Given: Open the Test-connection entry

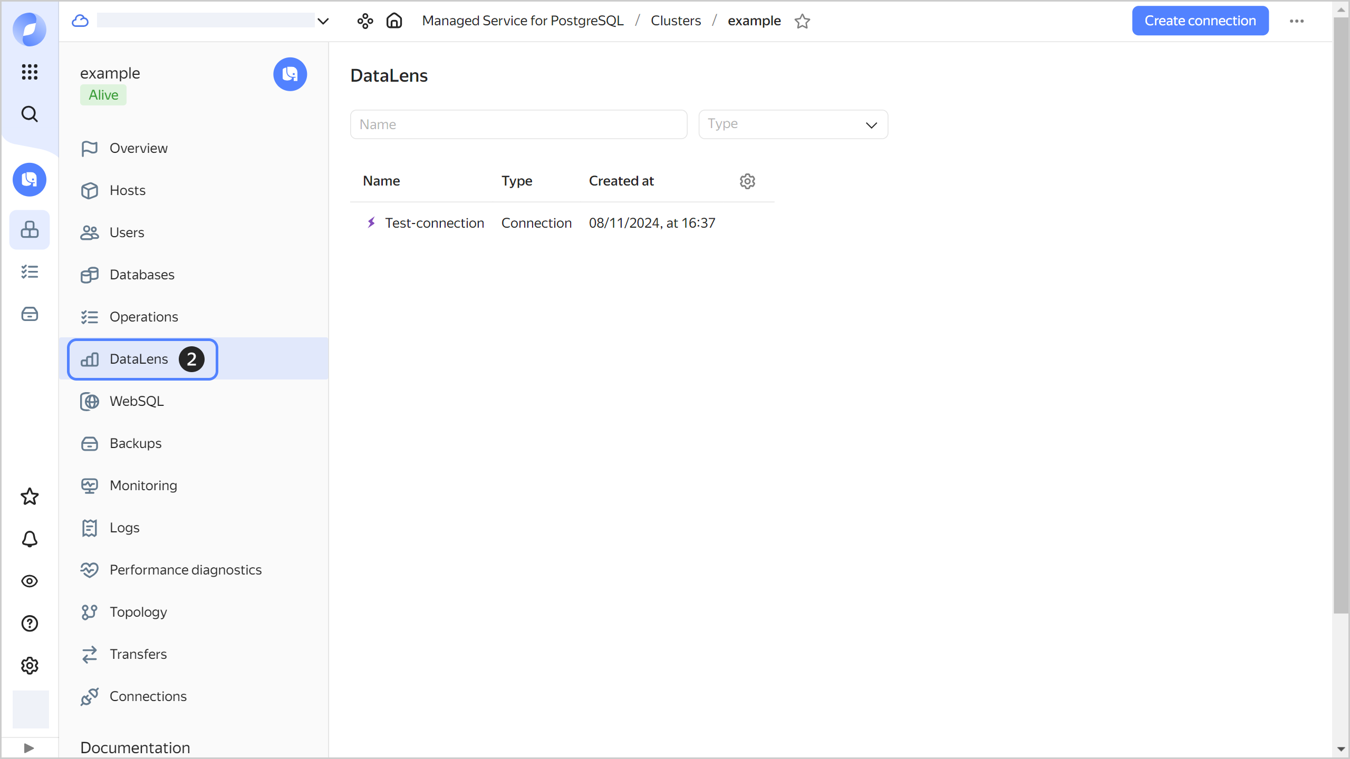Looking at the screenshot, I should tap(434, 223).
